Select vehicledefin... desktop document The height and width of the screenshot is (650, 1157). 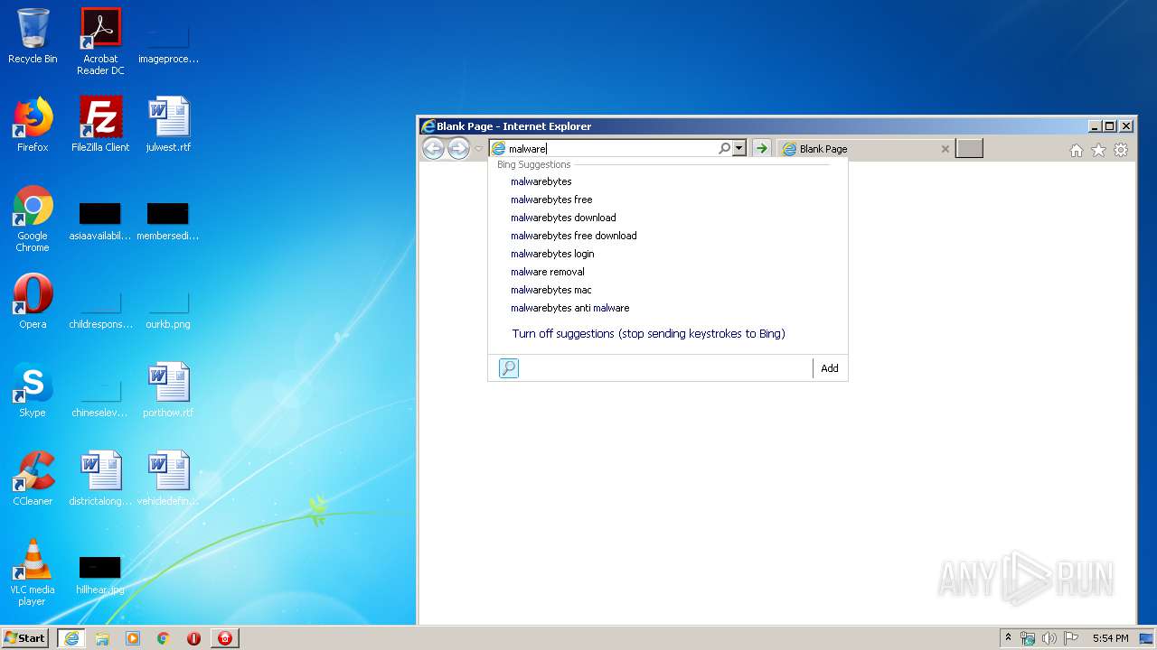pos(168,478)
